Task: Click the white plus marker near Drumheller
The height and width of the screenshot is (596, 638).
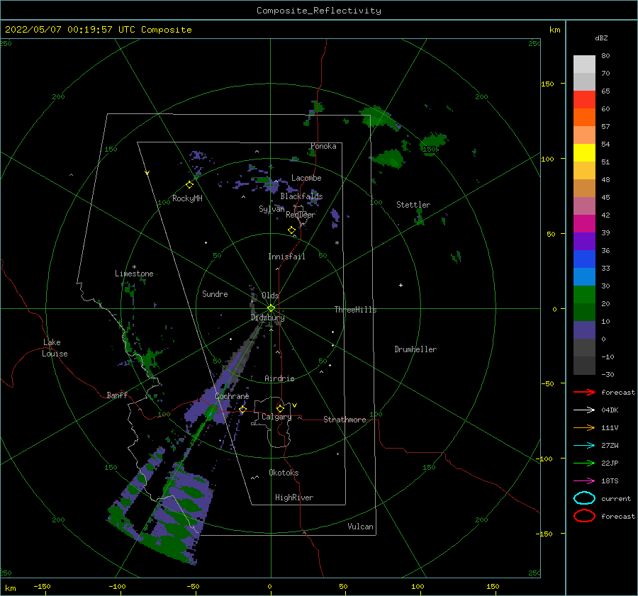Action: click(x=401, y=285)
